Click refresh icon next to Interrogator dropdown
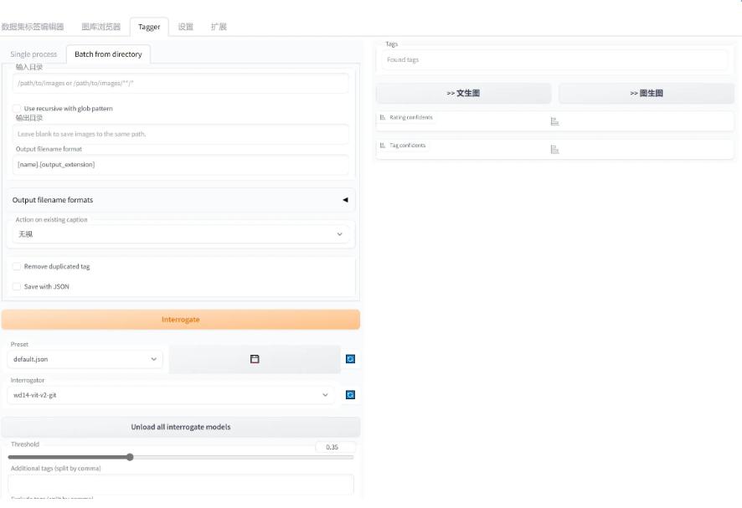This screenshot has width=742, height=508. (x=350, y=395)
